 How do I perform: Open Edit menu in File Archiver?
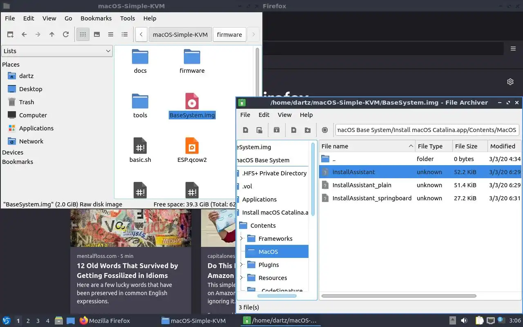click(x=264, y=115)
